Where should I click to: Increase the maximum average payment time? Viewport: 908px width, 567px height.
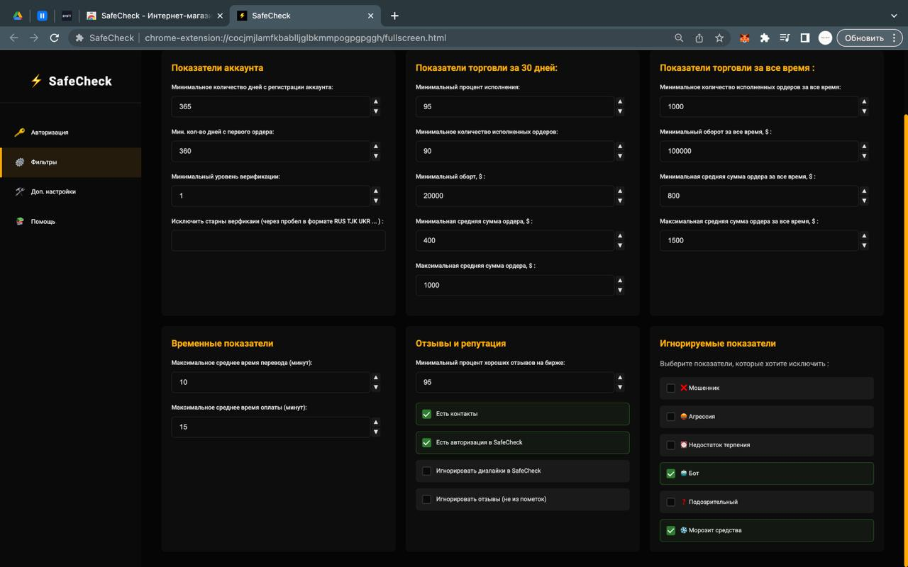376,422
